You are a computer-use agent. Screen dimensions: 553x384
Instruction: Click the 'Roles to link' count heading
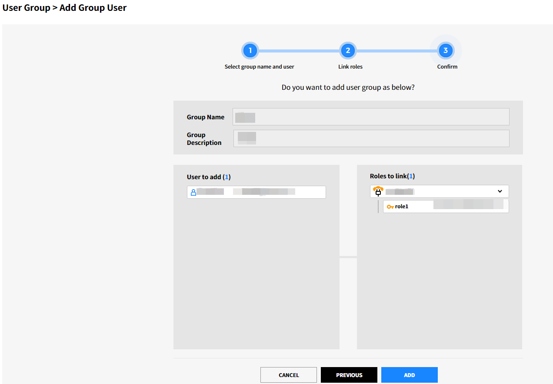click(392, 176)
